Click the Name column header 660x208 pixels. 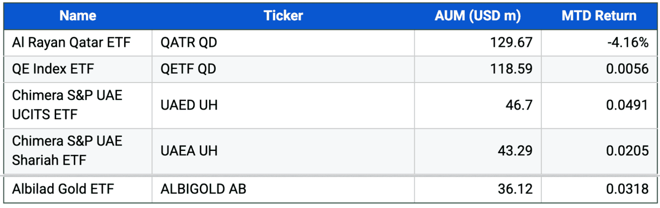(78, 16)
